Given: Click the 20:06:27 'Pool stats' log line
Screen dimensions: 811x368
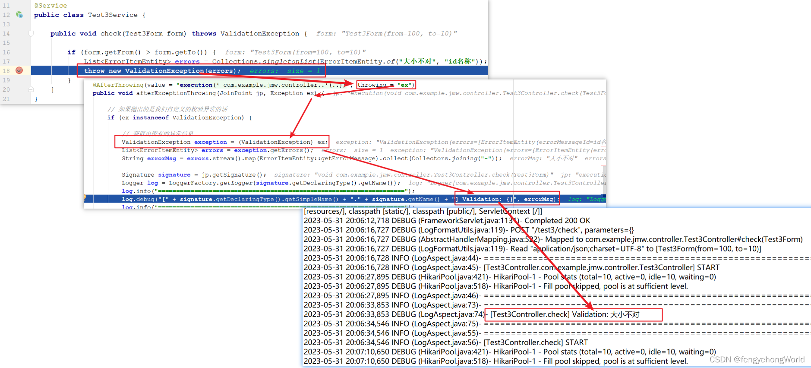Looking at the screenshot, I should click(x=510, y=277).
